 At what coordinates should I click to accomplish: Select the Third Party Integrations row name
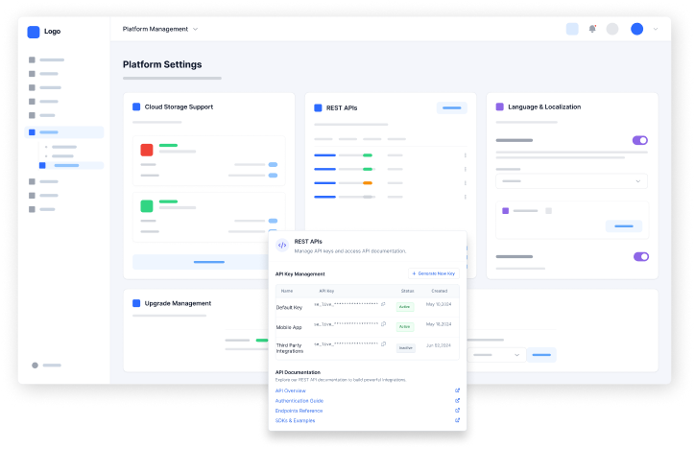pos(290,348)
